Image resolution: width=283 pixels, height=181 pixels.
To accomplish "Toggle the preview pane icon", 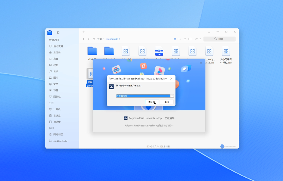I will tap(190, 39).
